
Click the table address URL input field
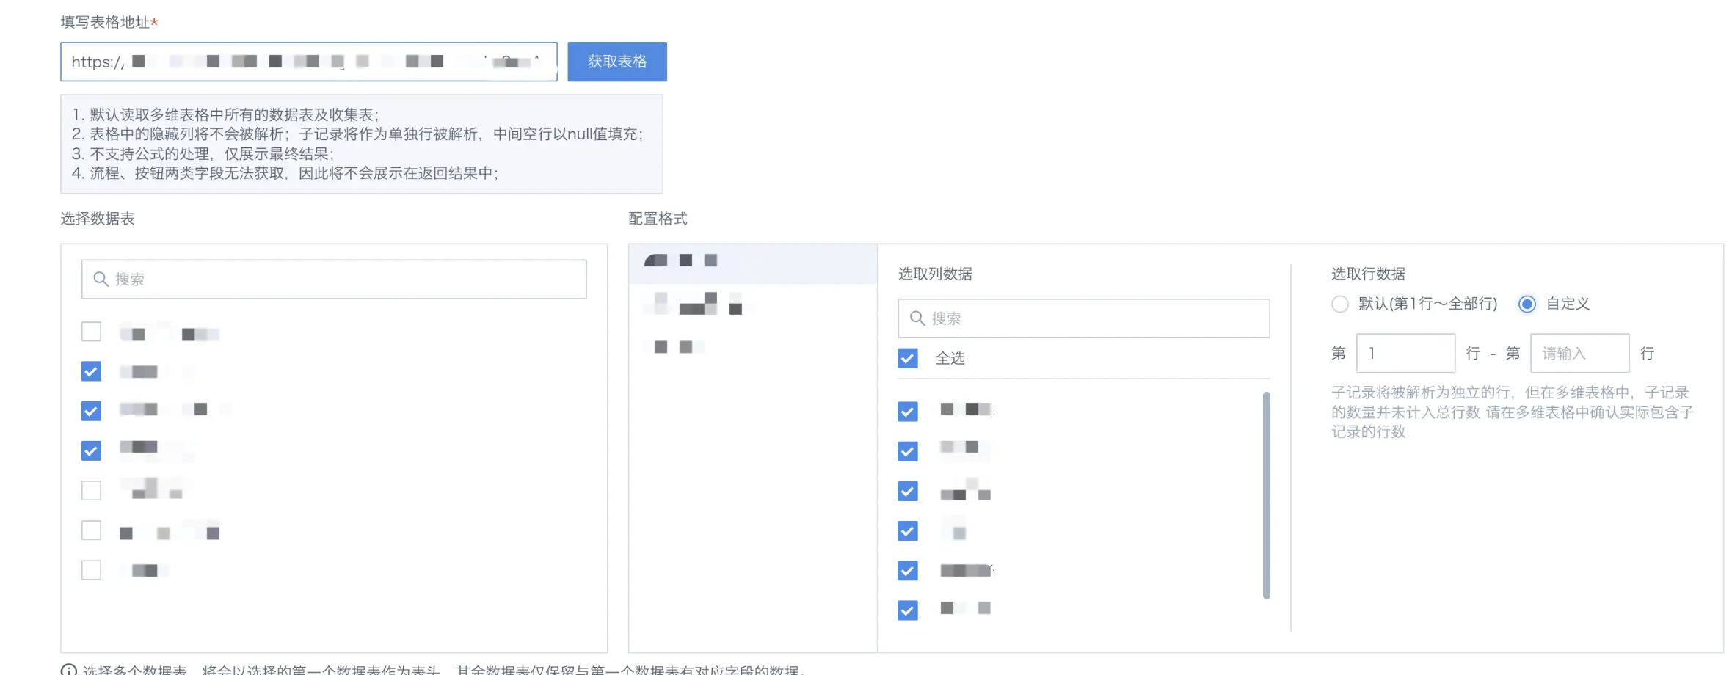click(x=308, y=62)
